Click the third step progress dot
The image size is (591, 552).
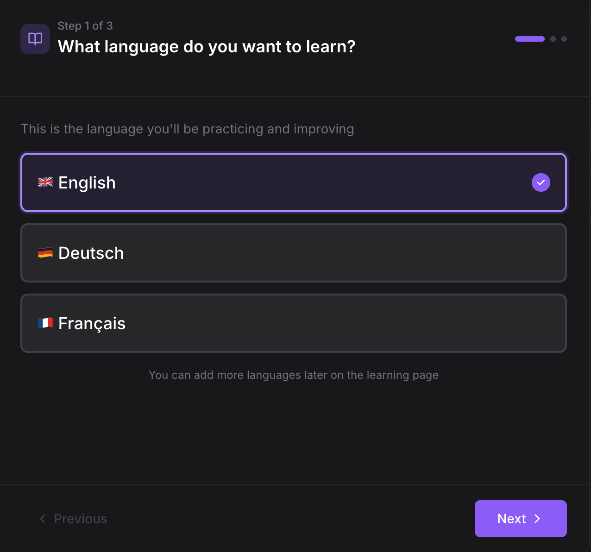click(x=564, y=39)
